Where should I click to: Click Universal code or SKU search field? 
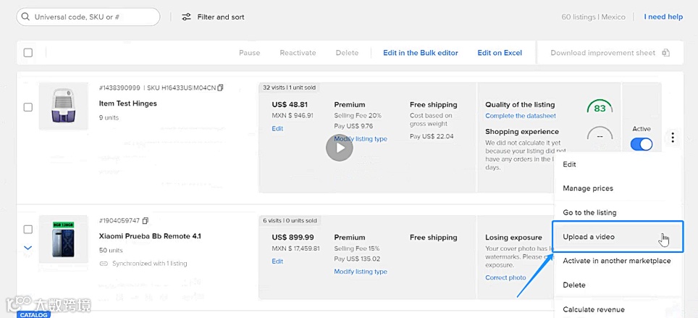click(94, 17)
